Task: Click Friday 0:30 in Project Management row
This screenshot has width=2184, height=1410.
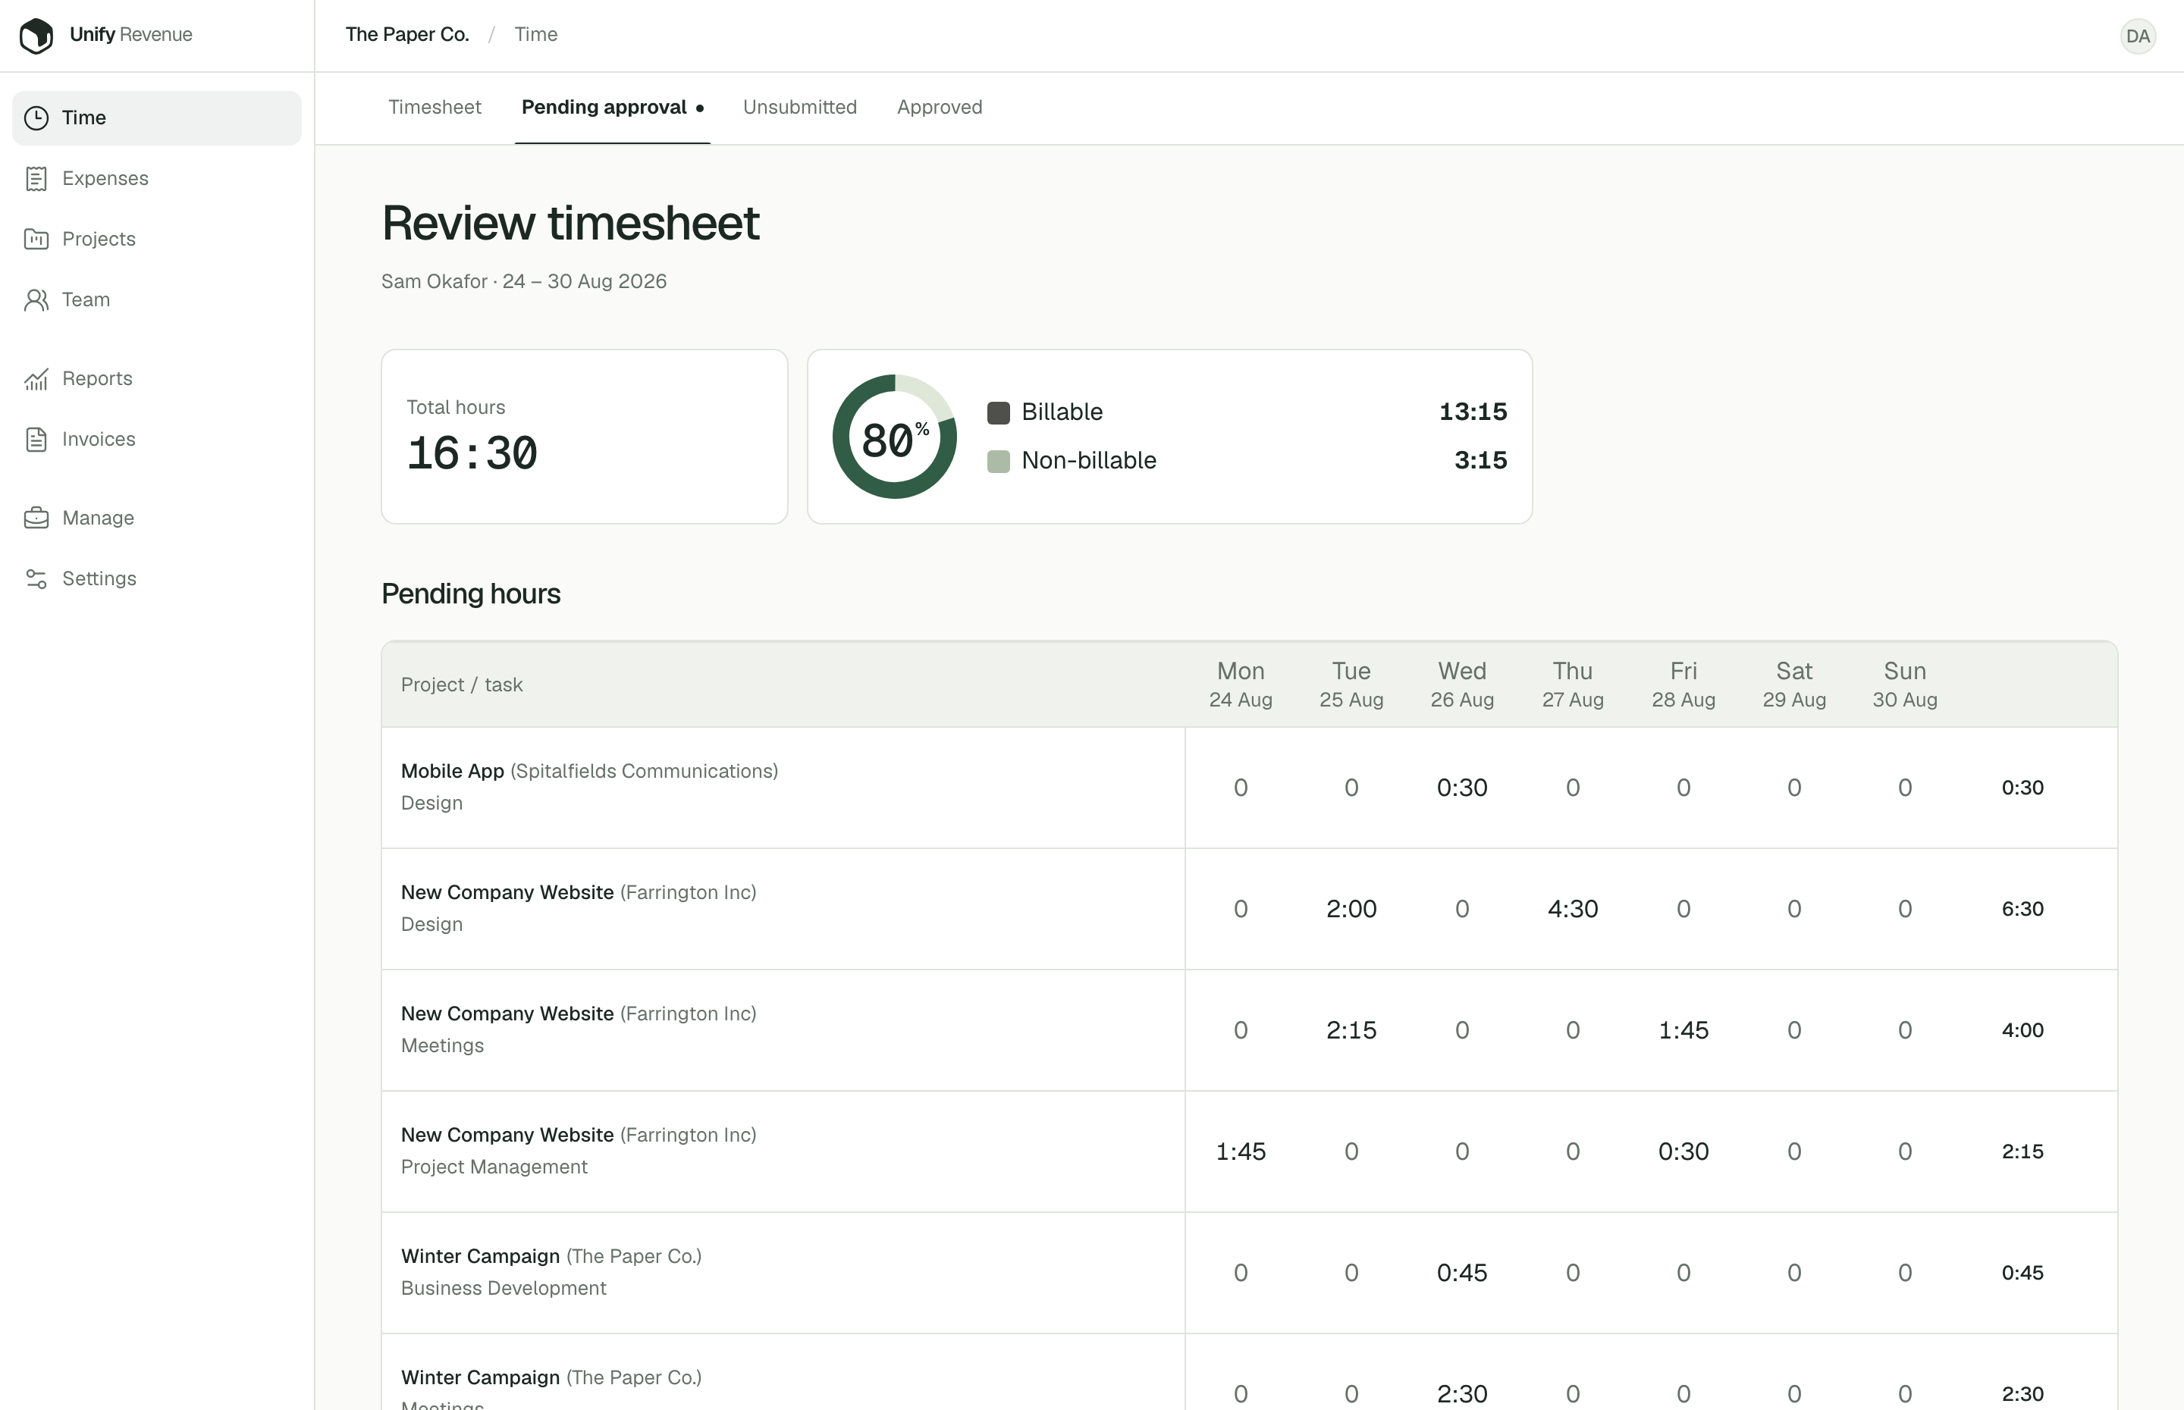Action: click(x=1683, y=1151)
